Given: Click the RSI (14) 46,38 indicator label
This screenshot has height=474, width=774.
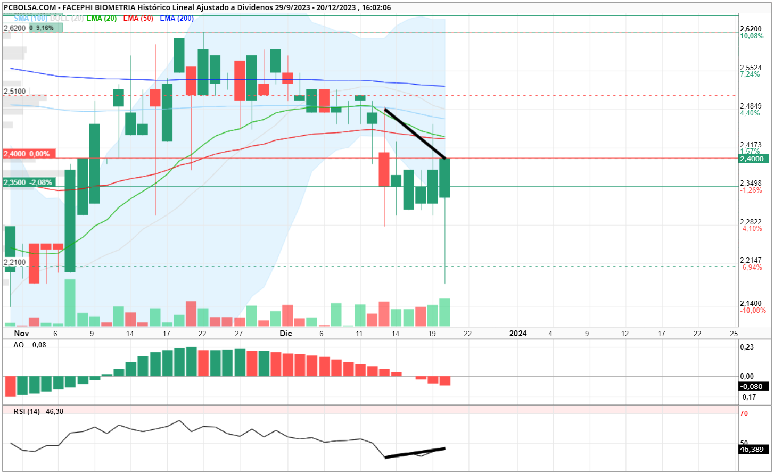Looking at the screenshot, I should [38, 411].
